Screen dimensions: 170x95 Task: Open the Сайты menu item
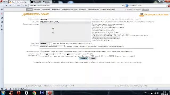click(x=29, y=9)
